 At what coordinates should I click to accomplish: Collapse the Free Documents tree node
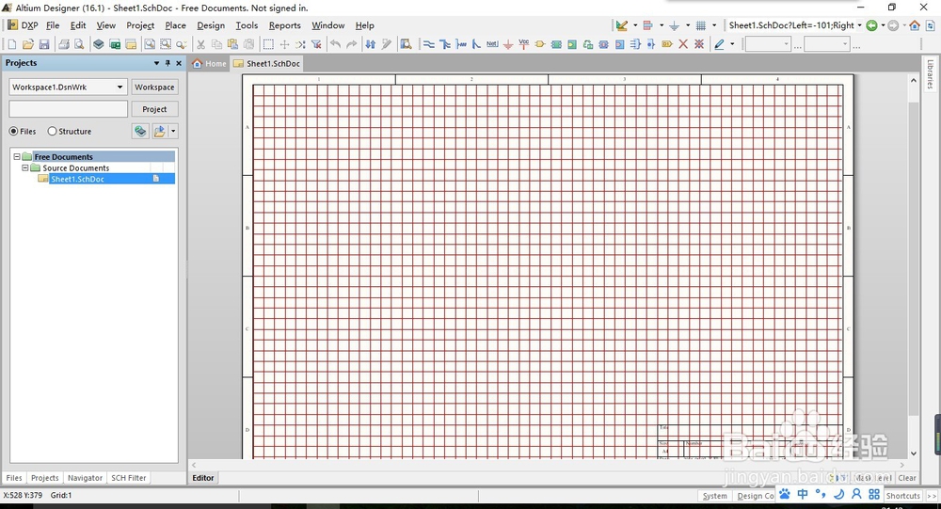(x=17, y=157)
